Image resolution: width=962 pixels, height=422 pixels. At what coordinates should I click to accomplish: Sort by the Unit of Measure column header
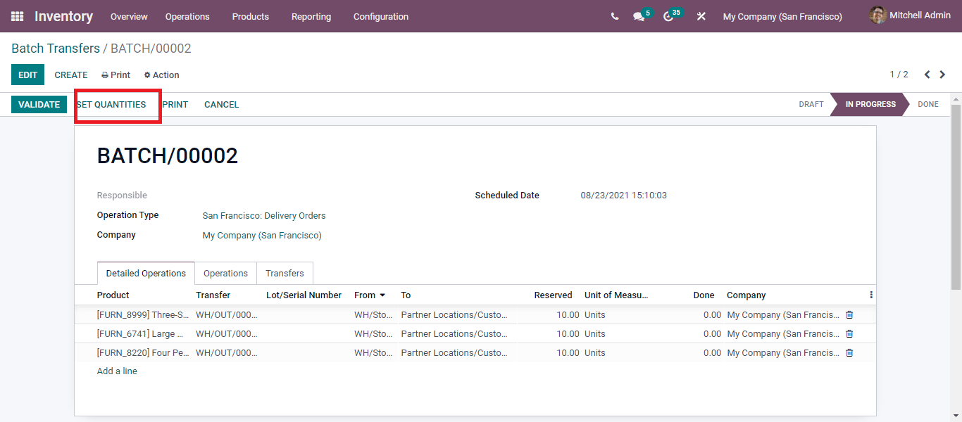[x=616, y=295]
